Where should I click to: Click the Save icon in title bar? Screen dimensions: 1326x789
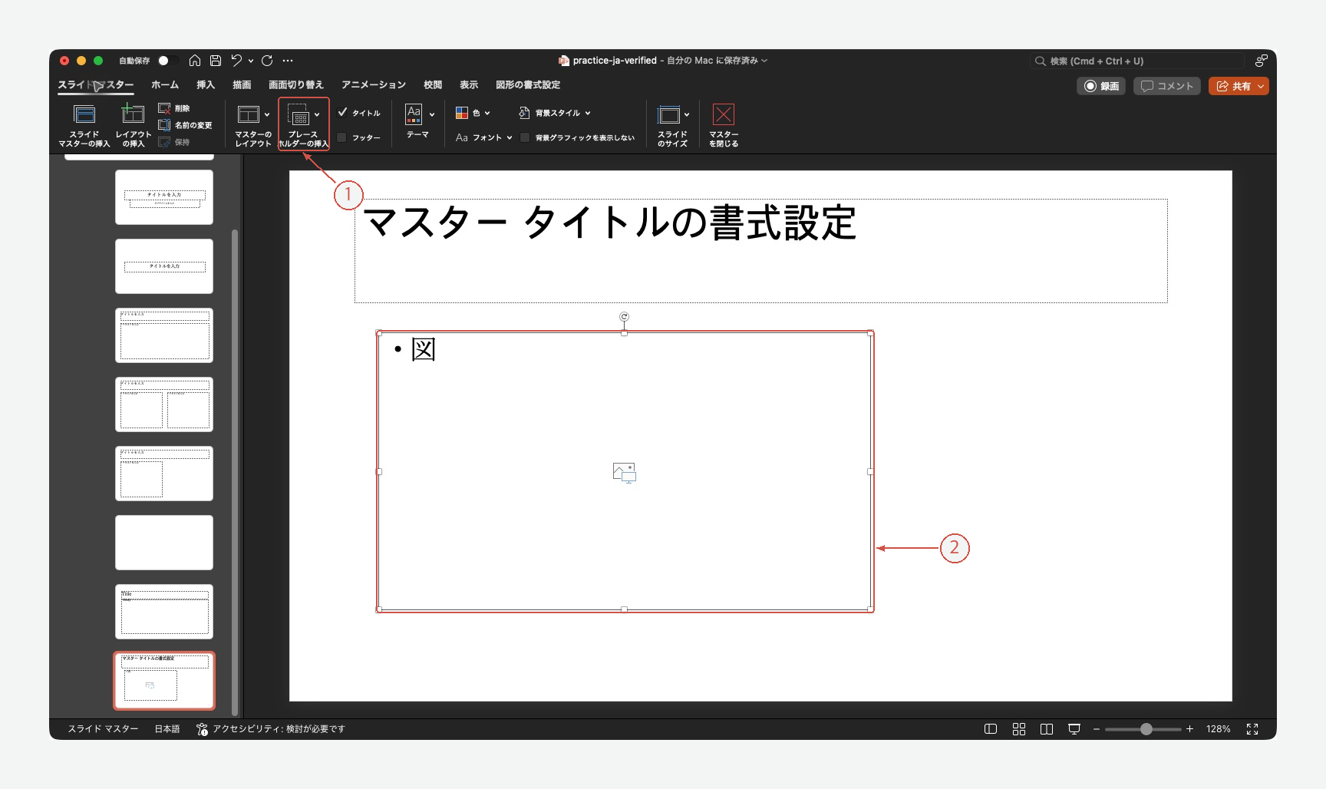216,61
